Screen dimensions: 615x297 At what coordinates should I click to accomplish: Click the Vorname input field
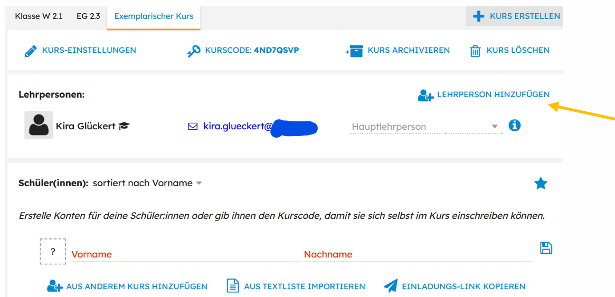coord(185,254)
